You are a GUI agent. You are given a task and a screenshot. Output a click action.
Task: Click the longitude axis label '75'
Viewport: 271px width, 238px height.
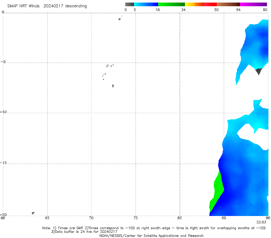[135, 218]
